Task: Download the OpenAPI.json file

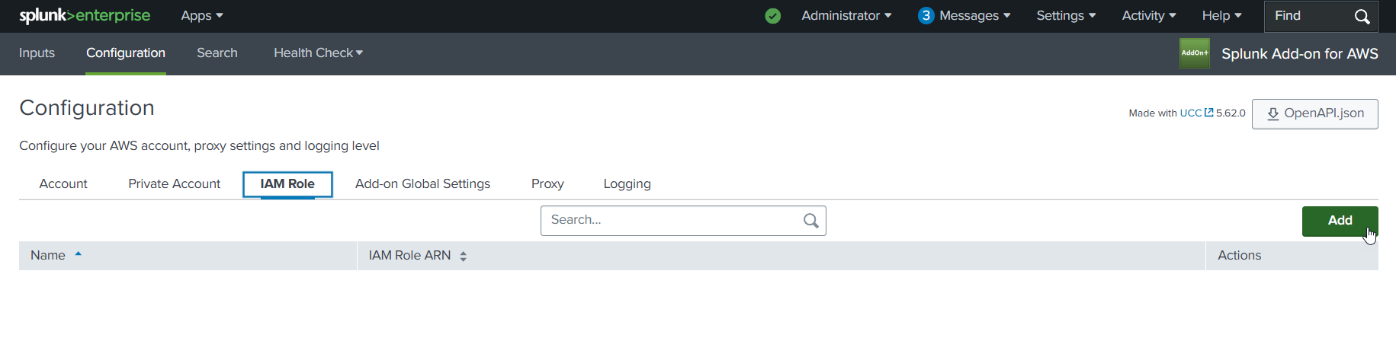Action: coord(1314,113)
